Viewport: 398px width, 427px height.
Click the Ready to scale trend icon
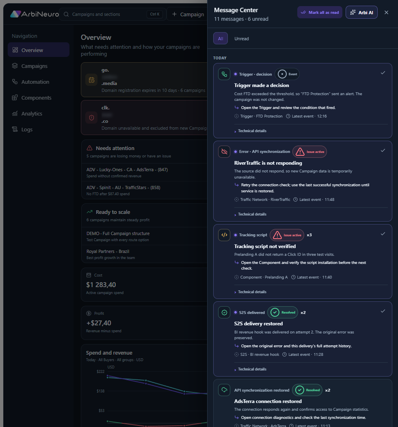point(89,212)
